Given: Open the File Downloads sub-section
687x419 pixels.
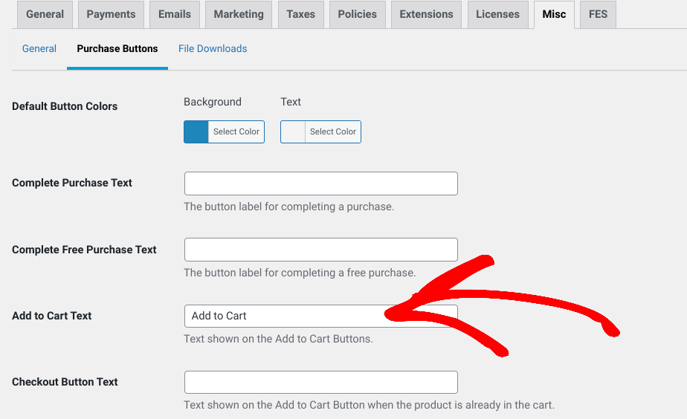Looking at the screenshot, I should coord(213,48).
